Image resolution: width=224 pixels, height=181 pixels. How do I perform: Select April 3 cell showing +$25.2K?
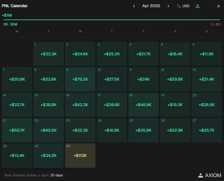pyautogui.click(x=112, y=54)
